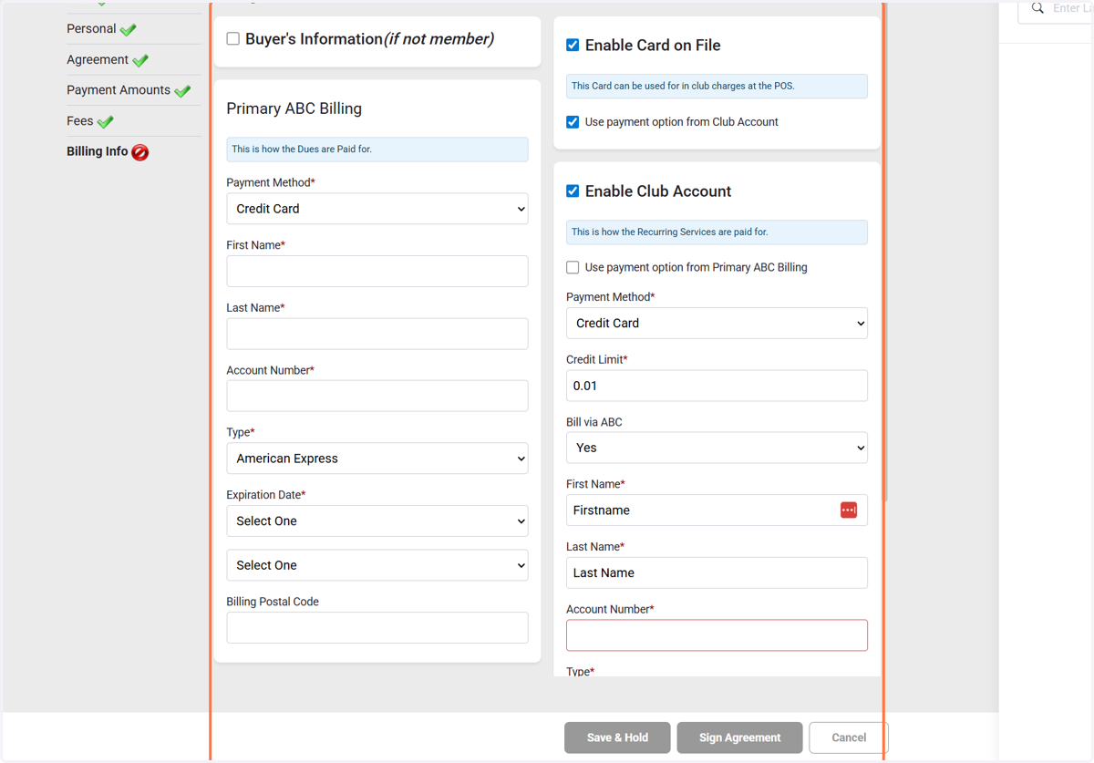Image resolution: width=1094 pixels, height=763 pixels.
Task: Click the search magnifier icon
Action: pos(1037,8)
